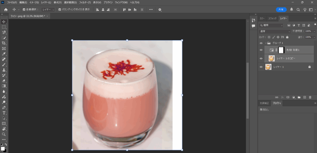Click the delete layer trash icon

point(310,97)
